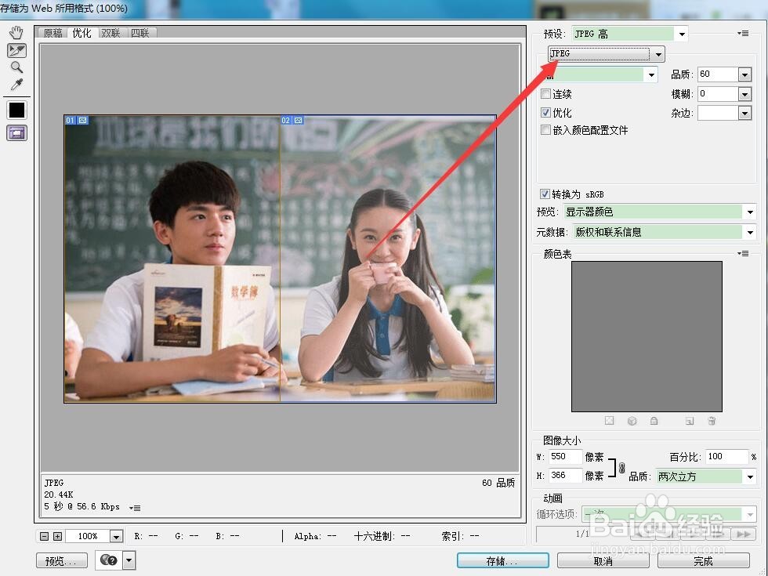This screenshot has height=576, width=768.
Task: Click the 模糊 blur value field
Action: pyautogui.click(x=718, y=93)
